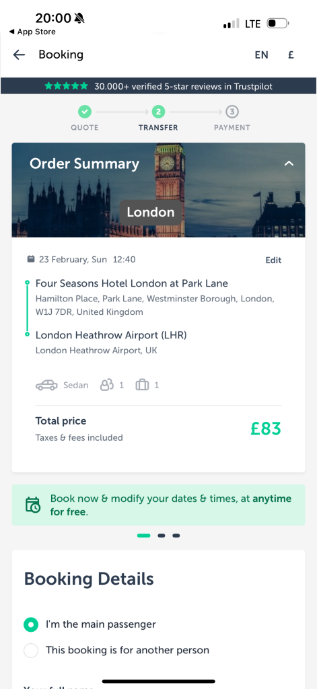
Task: Click the sedan car icon
Action: pos(46,386)
